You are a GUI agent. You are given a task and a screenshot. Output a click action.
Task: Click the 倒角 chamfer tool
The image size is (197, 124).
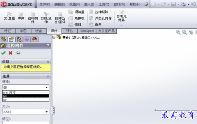coord(95,24)
